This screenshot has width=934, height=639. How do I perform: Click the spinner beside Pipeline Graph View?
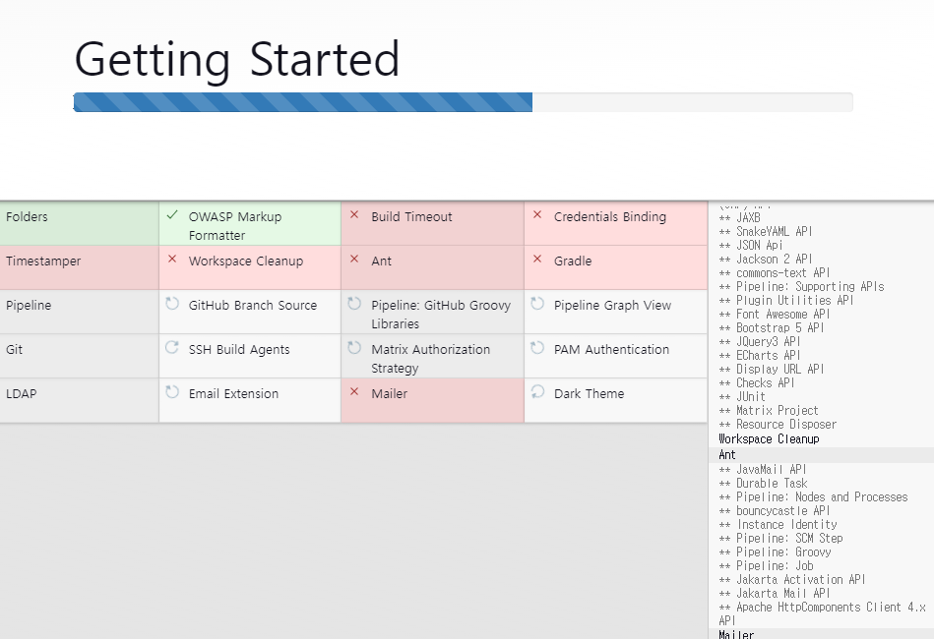pyautogui.click(x=537, y=304)
